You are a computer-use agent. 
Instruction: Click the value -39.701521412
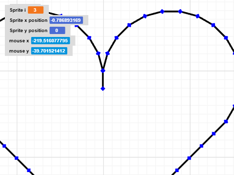click(49, 51)
